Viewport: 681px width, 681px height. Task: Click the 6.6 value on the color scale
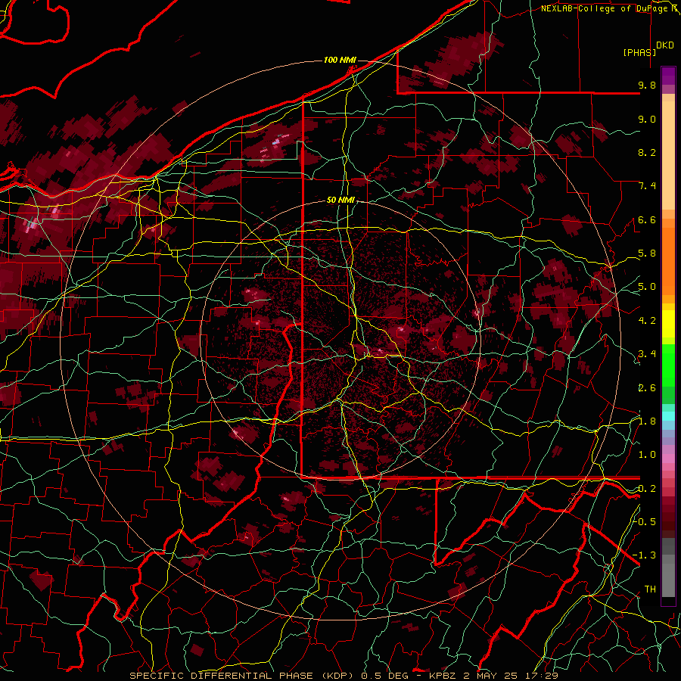point(647,219)
